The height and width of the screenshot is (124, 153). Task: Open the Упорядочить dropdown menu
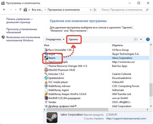[x=55, y=40]
